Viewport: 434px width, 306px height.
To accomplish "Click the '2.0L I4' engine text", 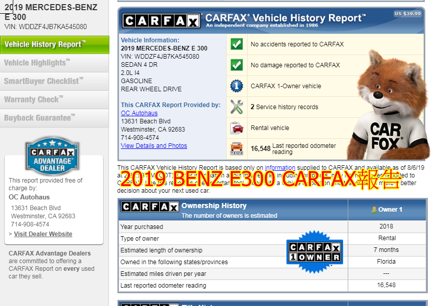I will [130, 73].
